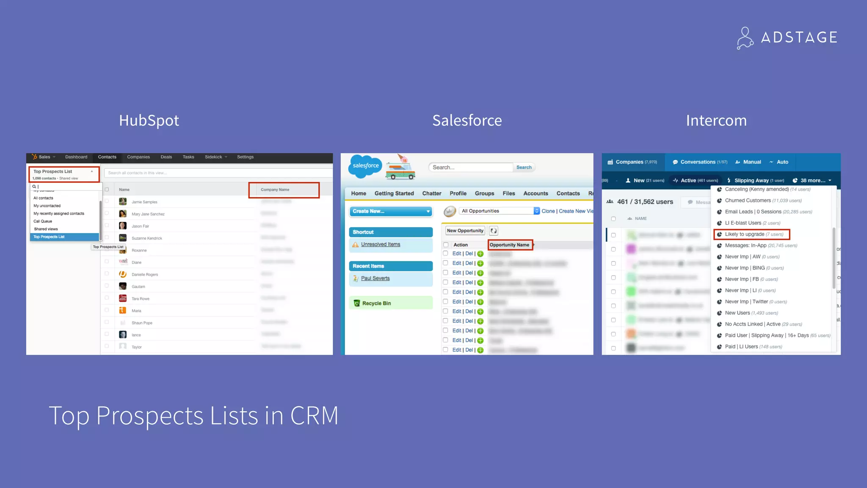Click the Salesforce Search button
The height and width of the screenshot is (488, 867).
coord(524,167)
